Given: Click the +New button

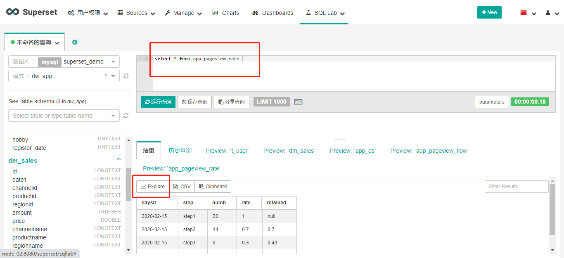Looking at the screenshot, I should click(489, 12).
